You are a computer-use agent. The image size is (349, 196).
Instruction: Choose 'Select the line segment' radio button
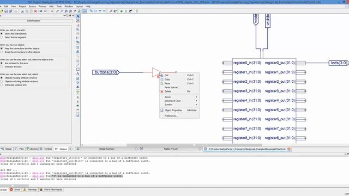point(2,38)
